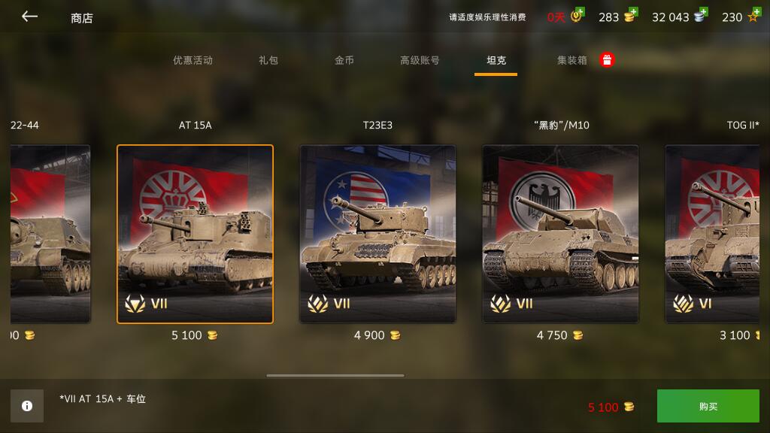Switch to the 礼包 tab
The image size is (770, 433).
tap(268, 60)
